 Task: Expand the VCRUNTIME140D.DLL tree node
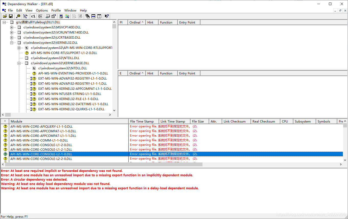11,32
